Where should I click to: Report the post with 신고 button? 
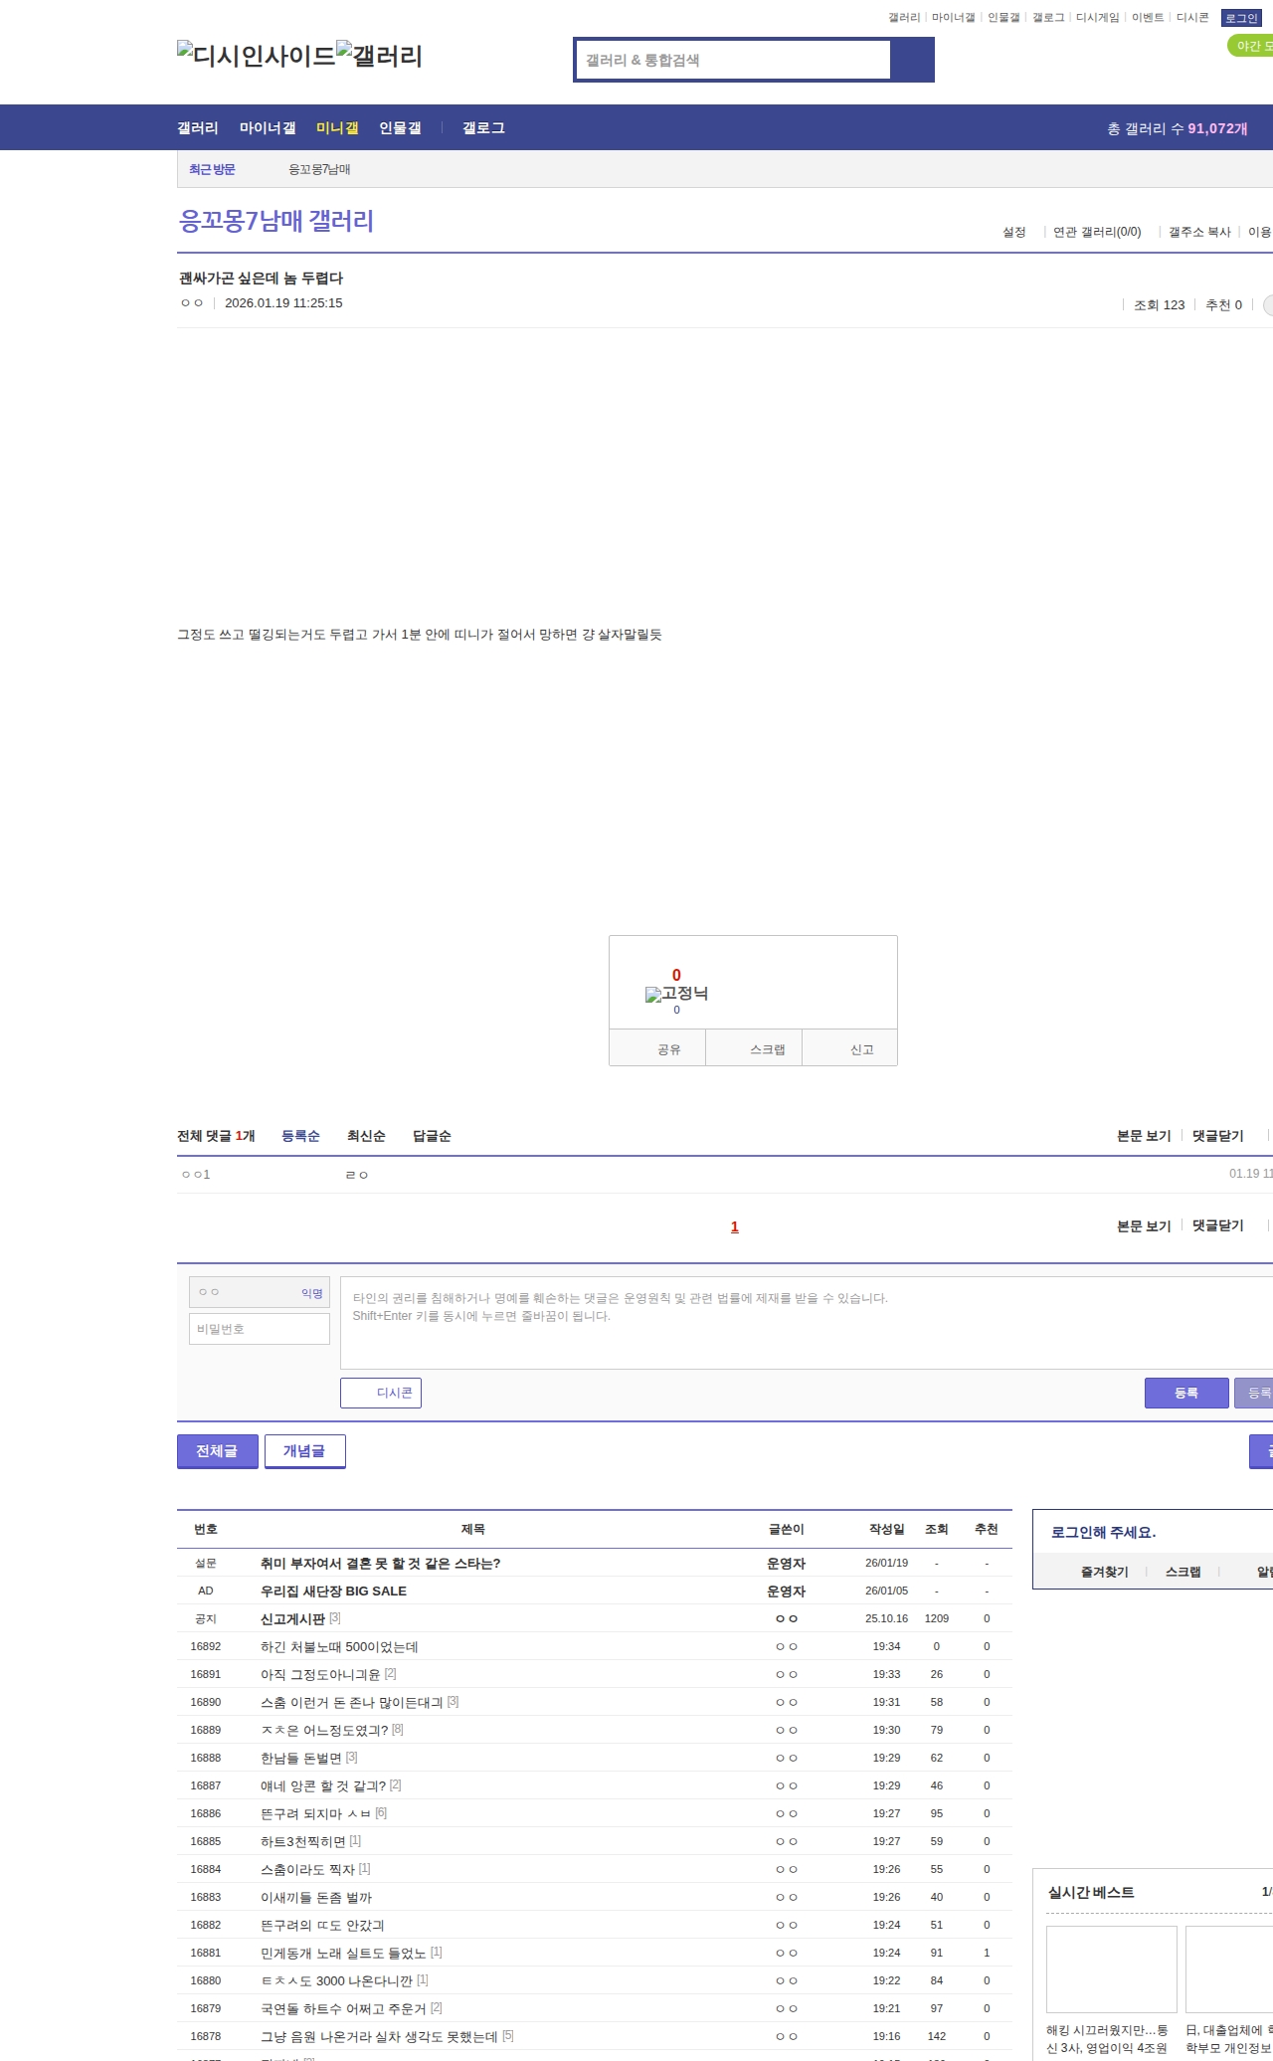[850, 1049]
